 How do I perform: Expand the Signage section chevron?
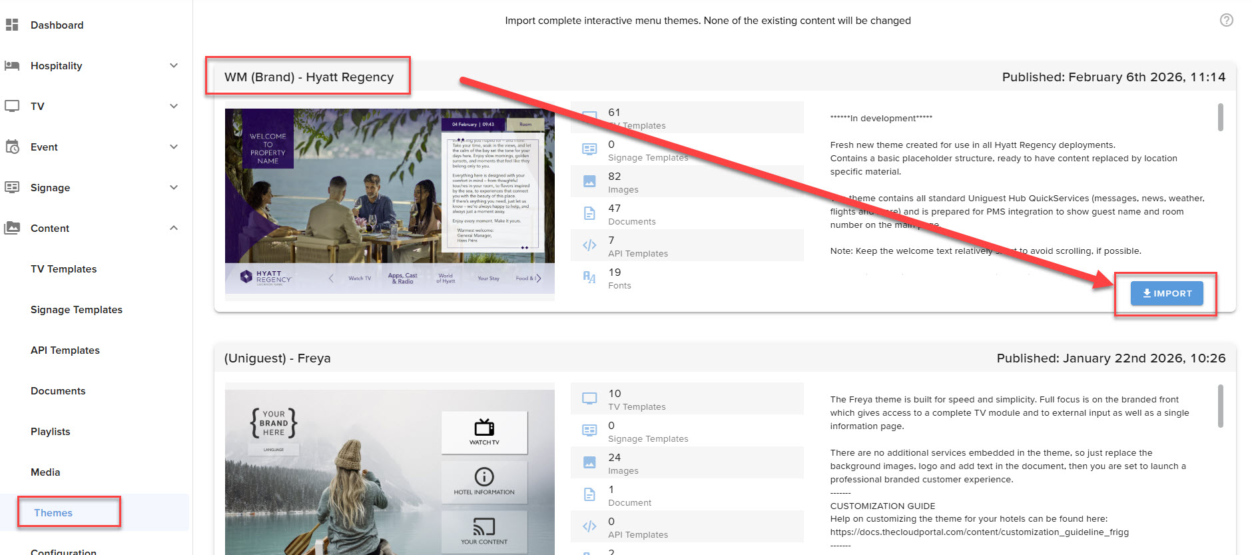(174, 188)
